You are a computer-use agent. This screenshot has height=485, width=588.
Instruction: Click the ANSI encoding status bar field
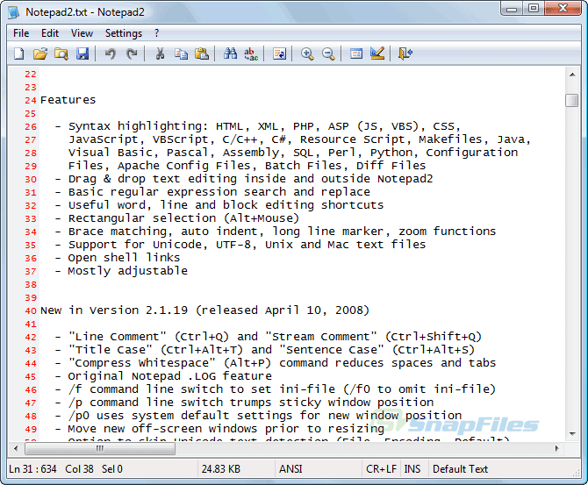click(x=319, y=469)
